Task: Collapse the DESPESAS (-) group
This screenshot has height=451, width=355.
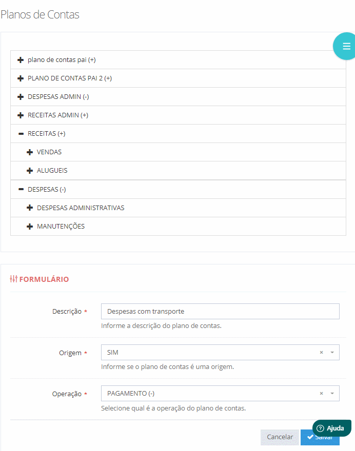Action: 21,190
